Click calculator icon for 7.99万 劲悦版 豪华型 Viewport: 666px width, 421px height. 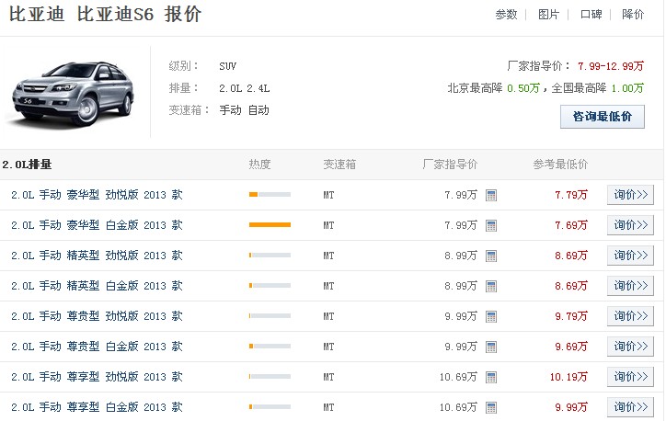point(491,196)
